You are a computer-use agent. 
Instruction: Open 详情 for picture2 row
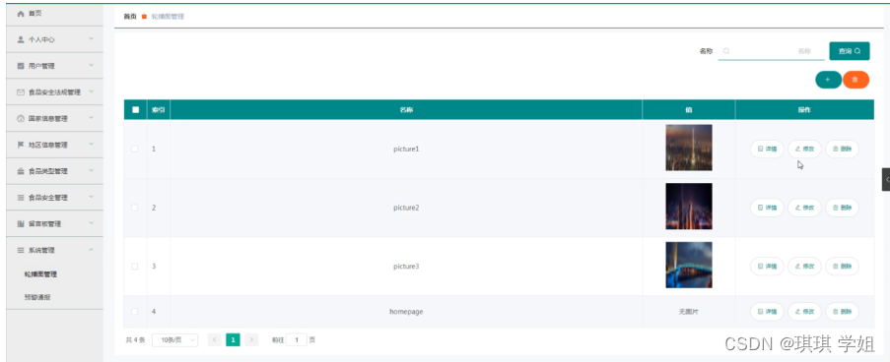pyautogui.click(x=767, y=208)
